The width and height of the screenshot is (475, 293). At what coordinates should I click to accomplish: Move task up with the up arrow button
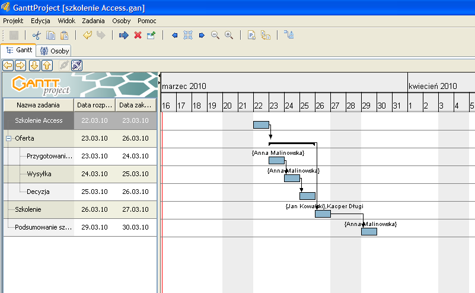click(x=47, y=65)
